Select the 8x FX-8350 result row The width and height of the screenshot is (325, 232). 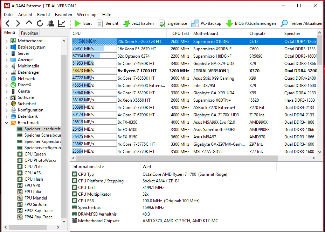coord(194,122)
